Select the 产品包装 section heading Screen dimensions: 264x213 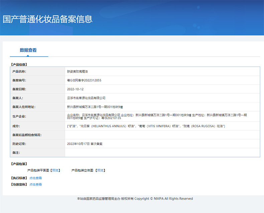(x=19, y=164)
